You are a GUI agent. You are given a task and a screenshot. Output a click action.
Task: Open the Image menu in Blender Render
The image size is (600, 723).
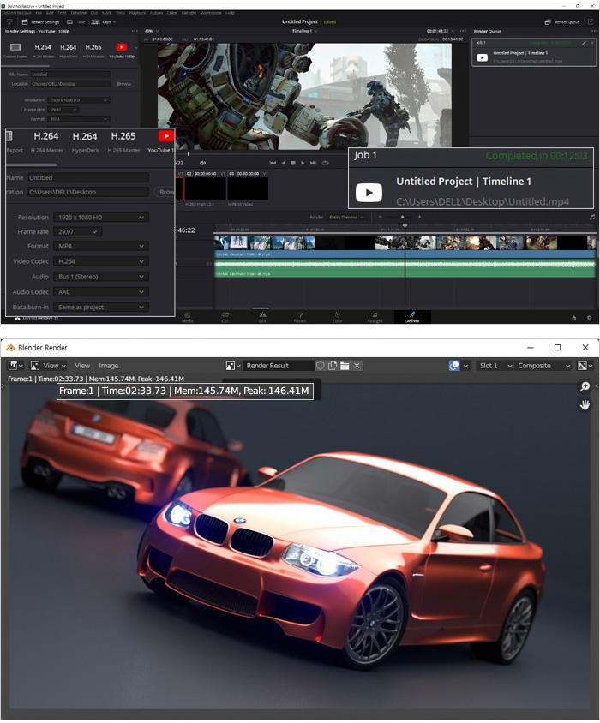coord(109,366)
